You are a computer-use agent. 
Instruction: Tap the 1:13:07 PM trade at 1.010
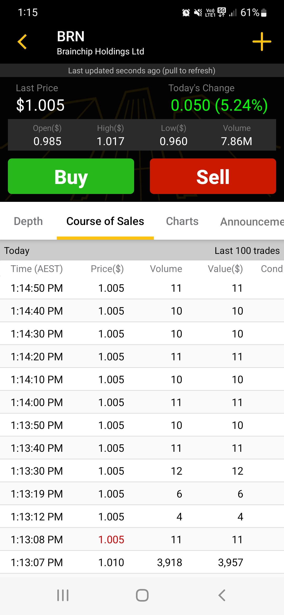pyautogui.click(x=142, y=562)
